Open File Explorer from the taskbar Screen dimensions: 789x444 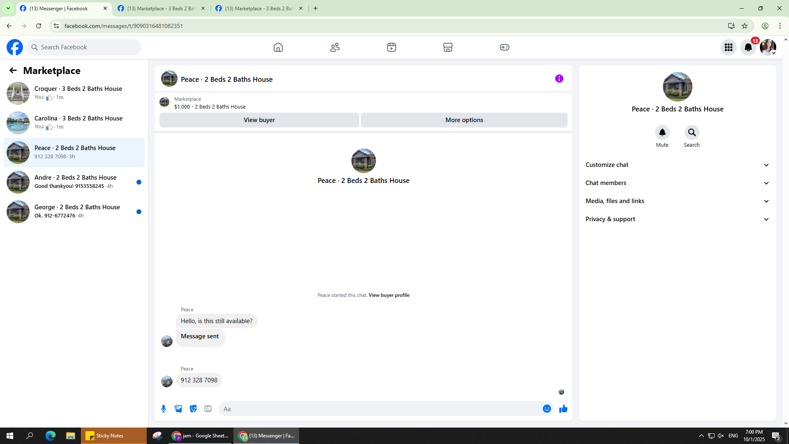71,436
